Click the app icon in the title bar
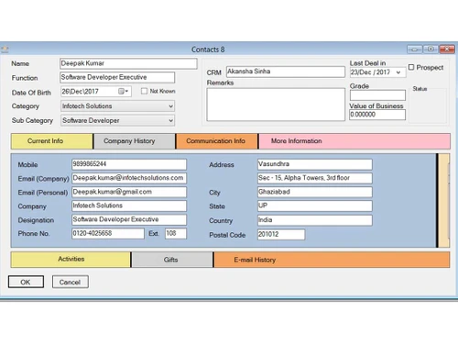This screenshot has width=458, height=344. (x=5, y=50)
